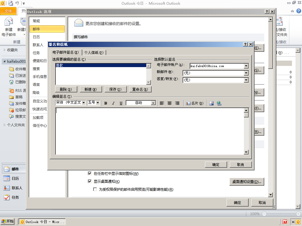The height and width of the screenshot is (226, 302).
Task: Switch to 联系人 navigation module
Action: point(14,188)
